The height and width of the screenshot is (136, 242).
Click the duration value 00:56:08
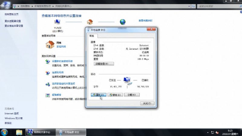pyautogui.click(x=144, y=56)
